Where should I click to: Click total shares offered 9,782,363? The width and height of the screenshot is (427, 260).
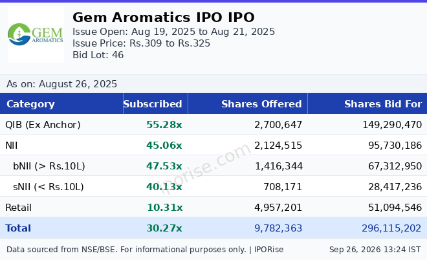(x=278, y=228)
